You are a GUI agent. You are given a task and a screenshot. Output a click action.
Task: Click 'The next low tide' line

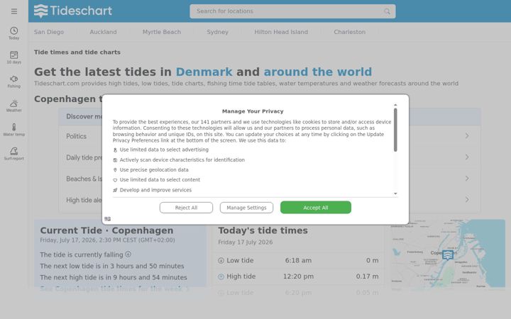pos(112,266)
